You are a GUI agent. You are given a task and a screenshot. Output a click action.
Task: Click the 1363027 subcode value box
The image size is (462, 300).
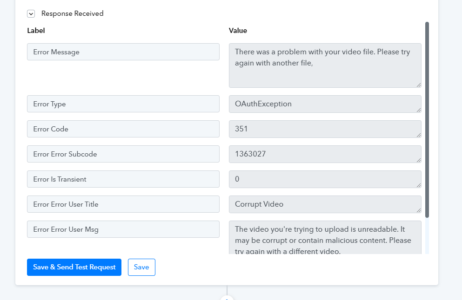[x=325, y=154]
